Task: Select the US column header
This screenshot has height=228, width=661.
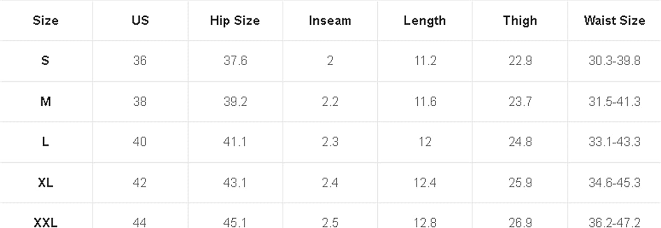Action: click(x=140, y=21)
